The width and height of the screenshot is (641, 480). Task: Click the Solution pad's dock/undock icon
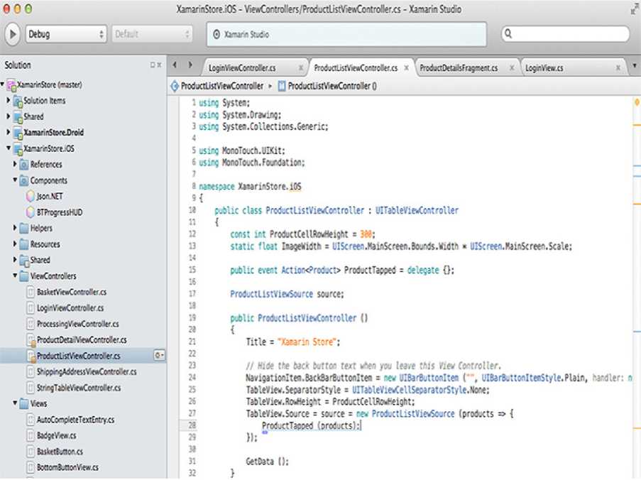tap(151, 65)
